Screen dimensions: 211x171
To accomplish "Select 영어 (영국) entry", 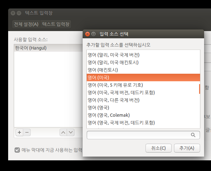I will [143, 108].
